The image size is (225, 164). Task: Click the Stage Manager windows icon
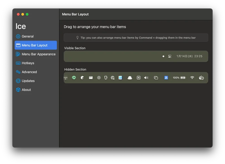click(156, 78)
